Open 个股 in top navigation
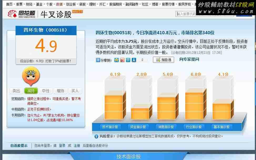Image resolution: width=256 pixels, height=160 pixels. pyautogui.click(x=49, y=4)
